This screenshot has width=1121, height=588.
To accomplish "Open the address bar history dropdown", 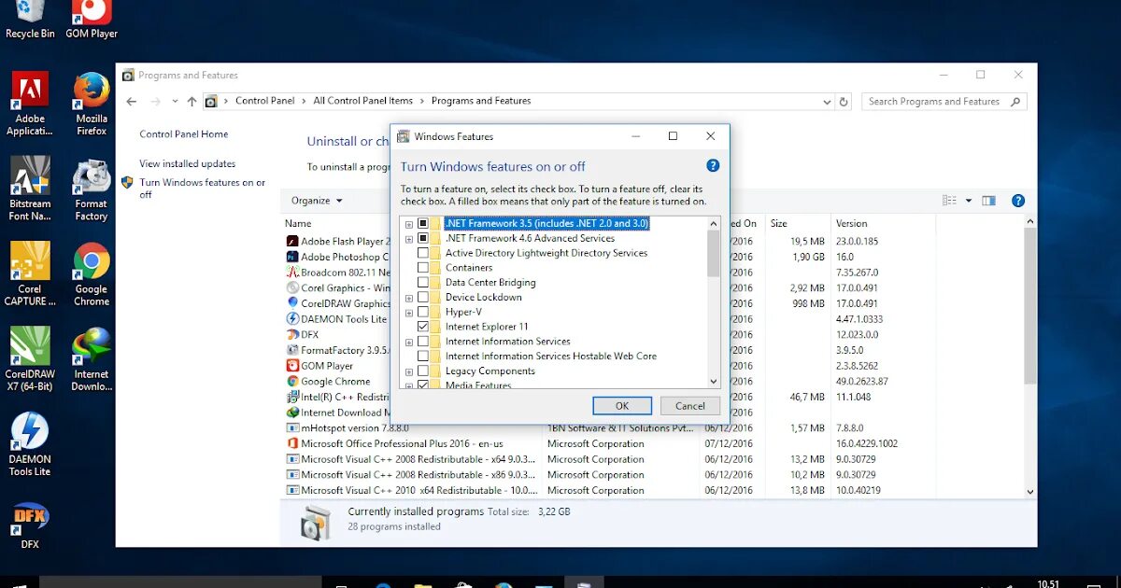I will [x=827, y=102].
